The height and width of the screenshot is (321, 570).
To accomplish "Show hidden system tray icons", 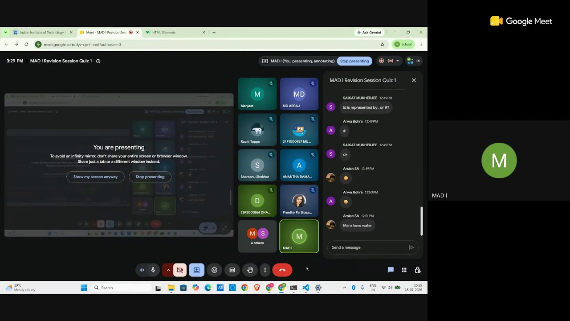I will 344,288.
